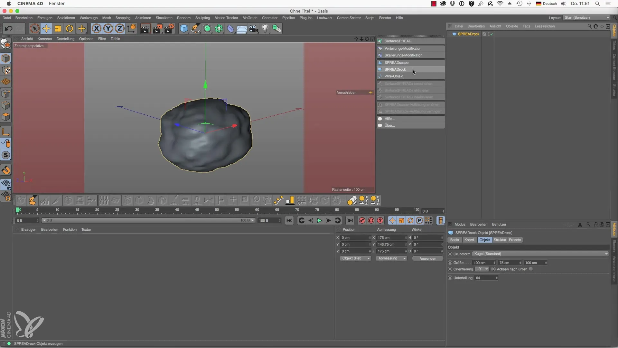This screenshot has height=348, width=618.
Task: Open macOS Spotlight search icon
Action: point(597,4)
